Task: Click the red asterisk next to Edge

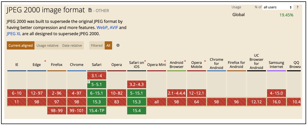Action: pos(45,61)
